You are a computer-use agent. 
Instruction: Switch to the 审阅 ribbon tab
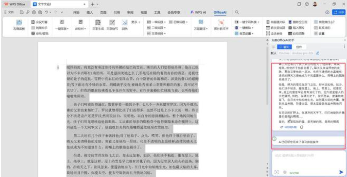pos(130,12)
